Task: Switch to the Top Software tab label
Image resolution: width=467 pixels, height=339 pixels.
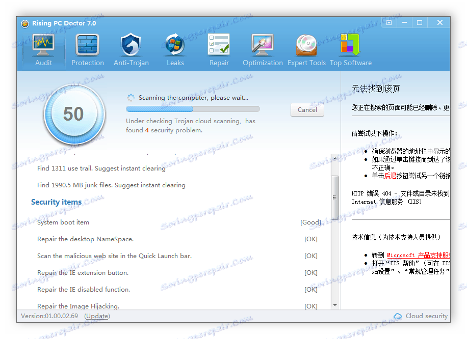Action: pyautogui.click(x=351, y=63)
